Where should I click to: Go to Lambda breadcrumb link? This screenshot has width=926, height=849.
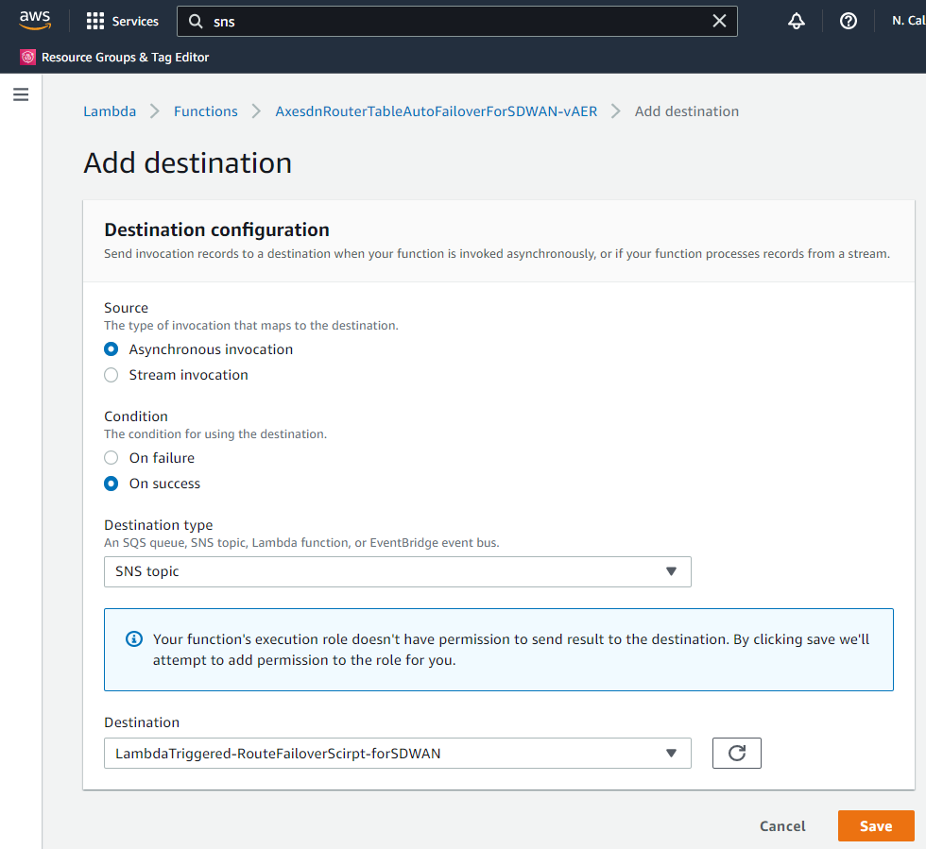pyautogui.click(x=110, y=111)
